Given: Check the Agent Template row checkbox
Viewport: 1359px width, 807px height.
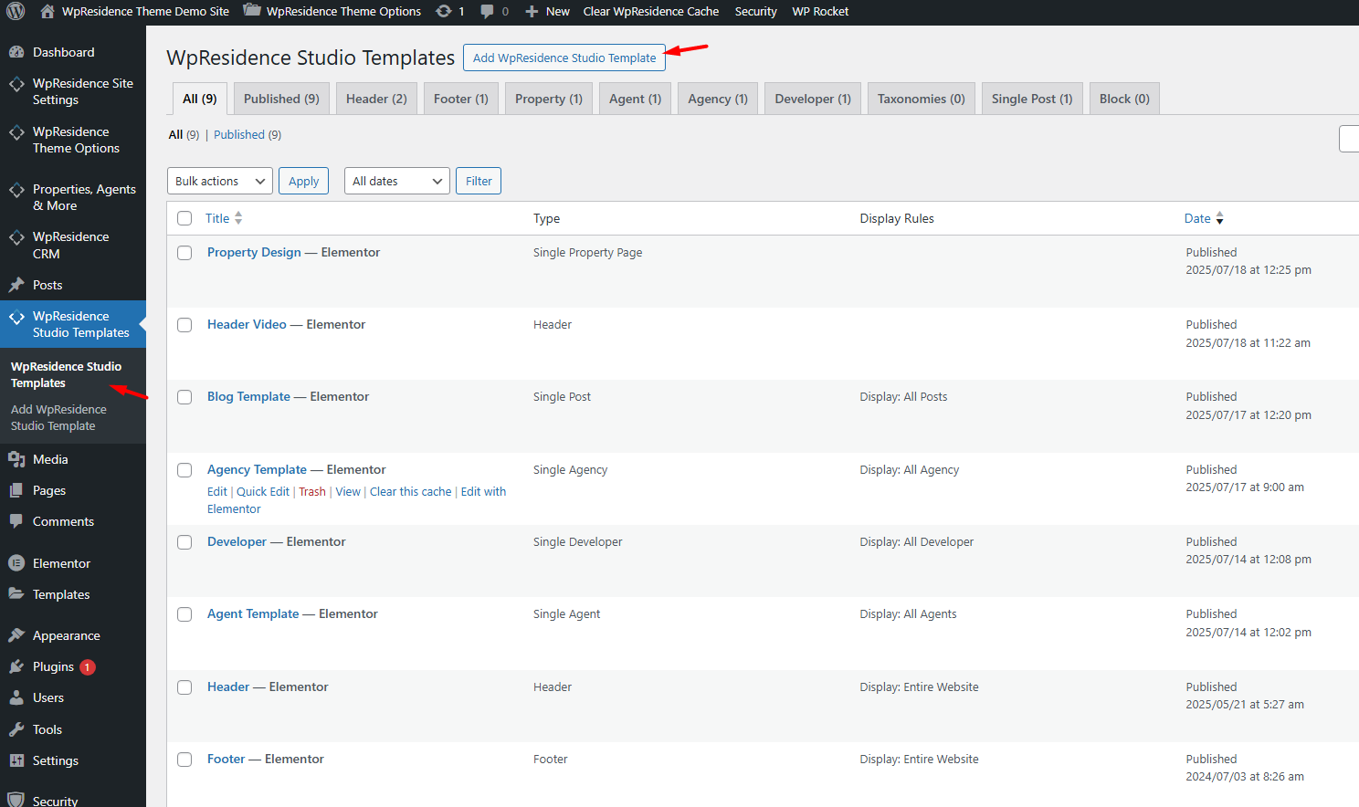Looking at the screenshot, I should (x=184, y=614).
